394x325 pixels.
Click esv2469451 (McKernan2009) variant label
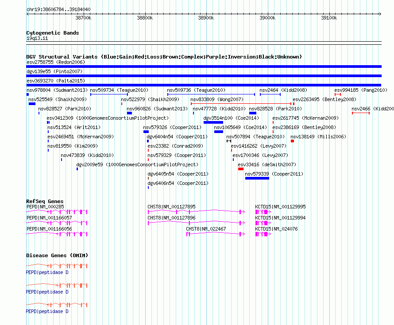click(x=81, y=137)
